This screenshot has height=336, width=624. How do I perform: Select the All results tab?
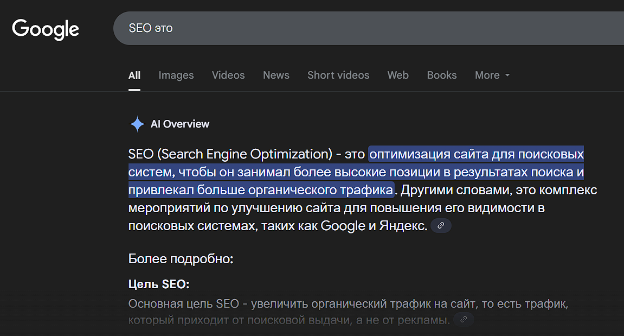click(134, 75)
